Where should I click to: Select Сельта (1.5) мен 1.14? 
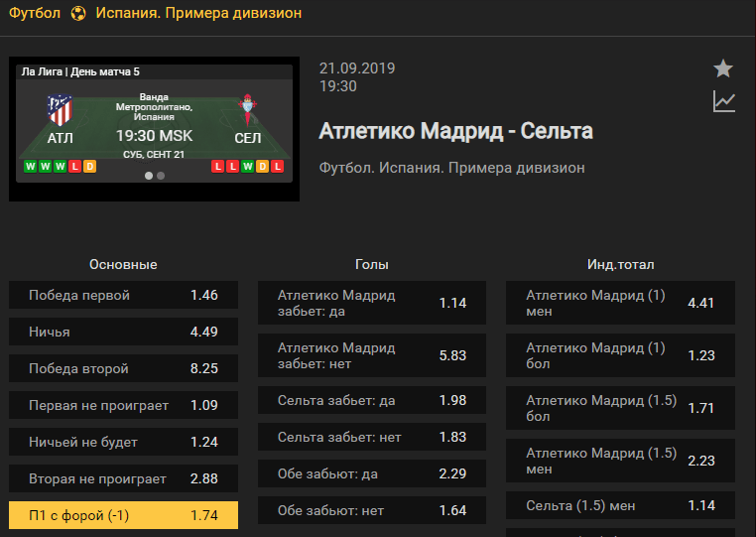point(620,505)
